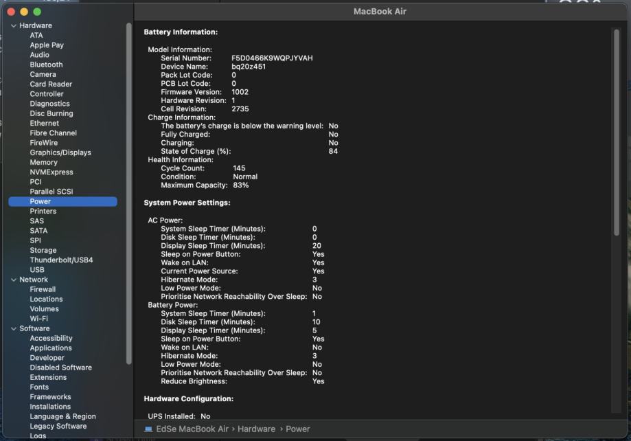This screenshot has width=631, height=441.
Task: Select Printers in sidebar
Action: click(43, 211)
